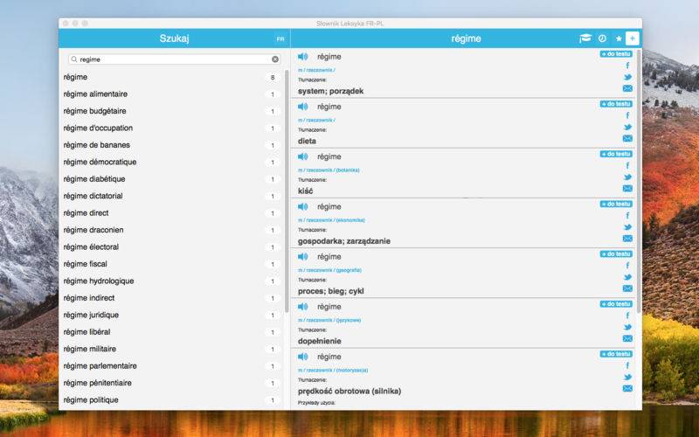Open search history clock icon

602,38
